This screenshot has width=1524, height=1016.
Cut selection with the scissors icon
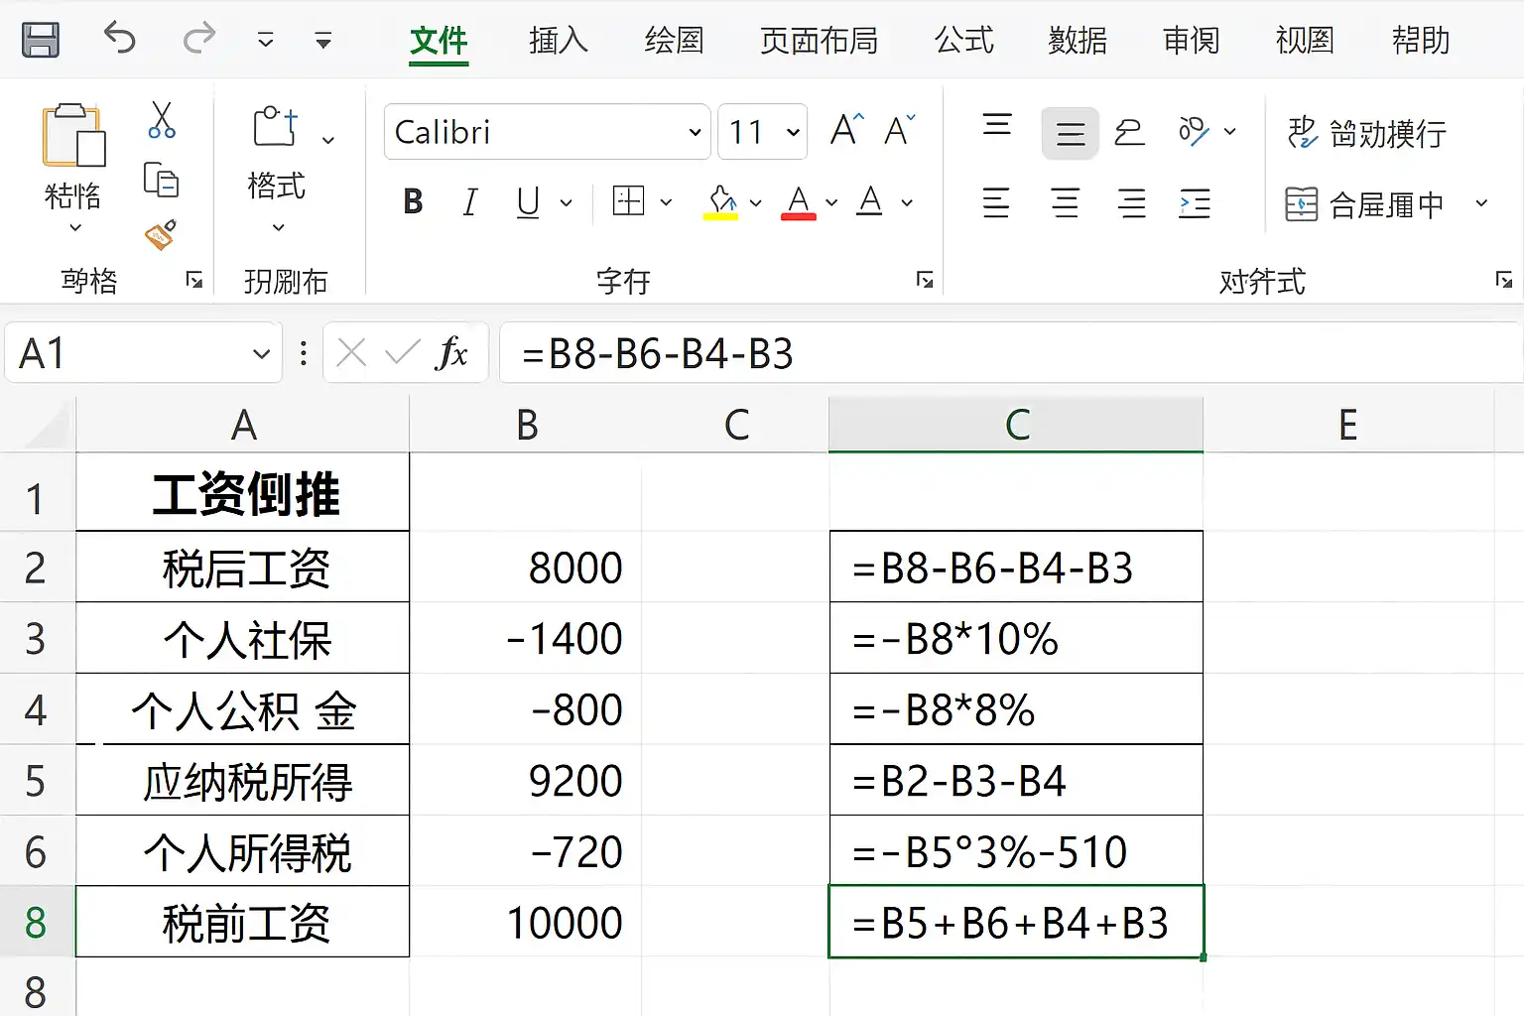162,120
